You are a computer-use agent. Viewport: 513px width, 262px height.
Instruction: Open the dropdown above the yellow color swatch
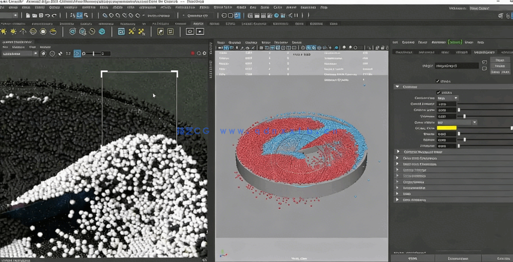tap(457, 123)
